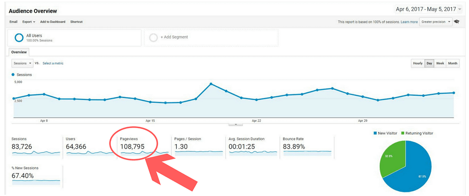The height and width of the screenshot is (196, 469).
Task: Click the date range Apr 6, 2017 - May 5, 2017
Action: click(425, 10)
